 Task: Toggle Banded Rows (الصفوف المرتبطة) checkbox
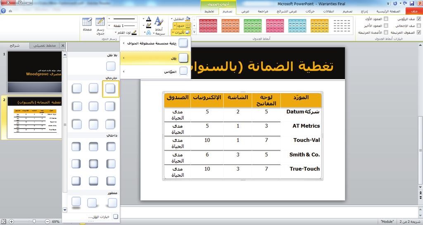[419, 32]
